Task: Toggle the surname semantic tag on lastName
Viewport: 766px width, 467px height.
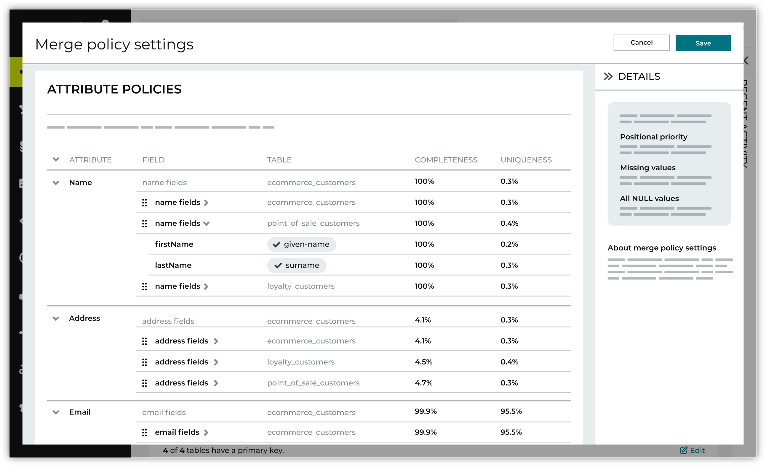Action: [296, 265]
